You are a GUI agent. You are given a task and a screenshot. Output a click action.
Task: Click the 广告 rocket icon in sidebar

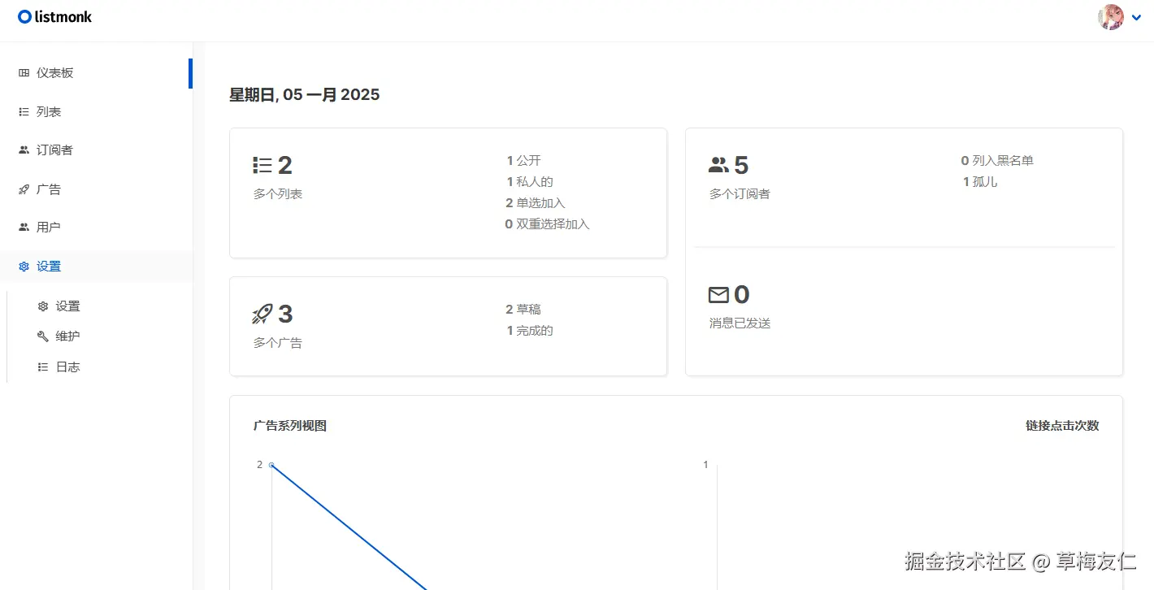pyautogui.click(x=24, y=189)
